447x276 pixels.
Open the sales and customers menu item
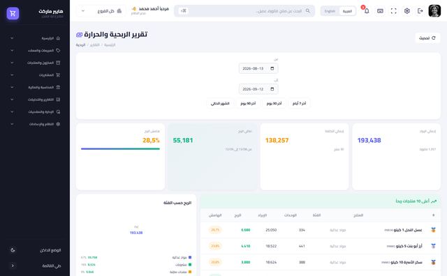[35, 50]
